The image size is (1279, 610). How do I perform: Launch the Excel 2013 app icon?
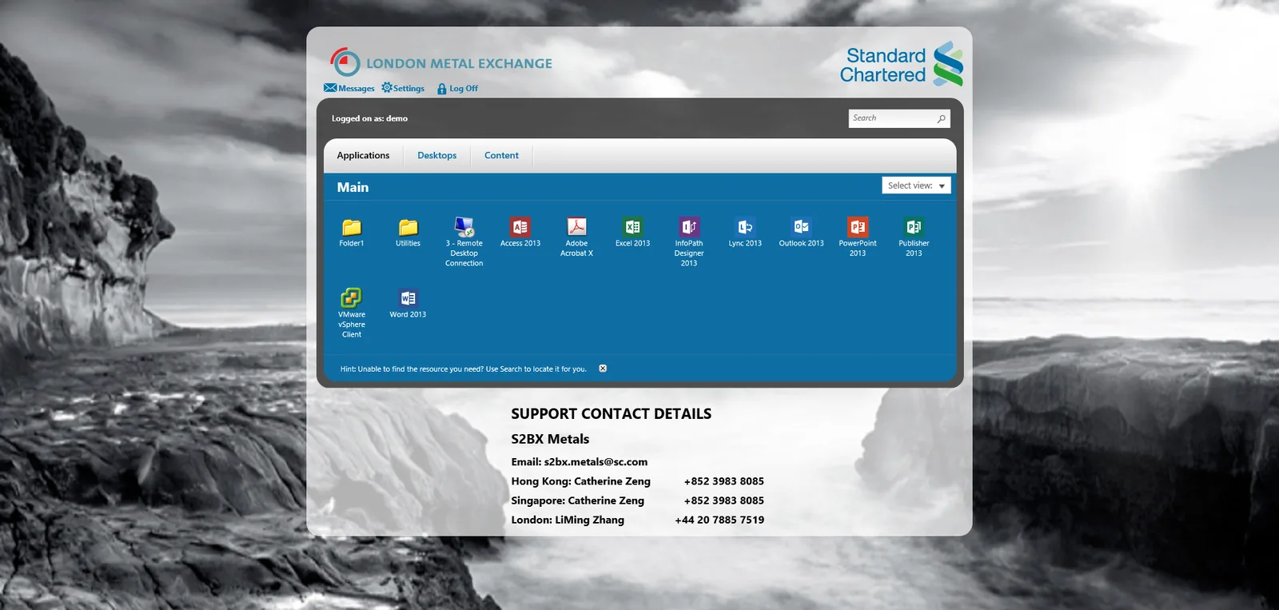[633, 227]
